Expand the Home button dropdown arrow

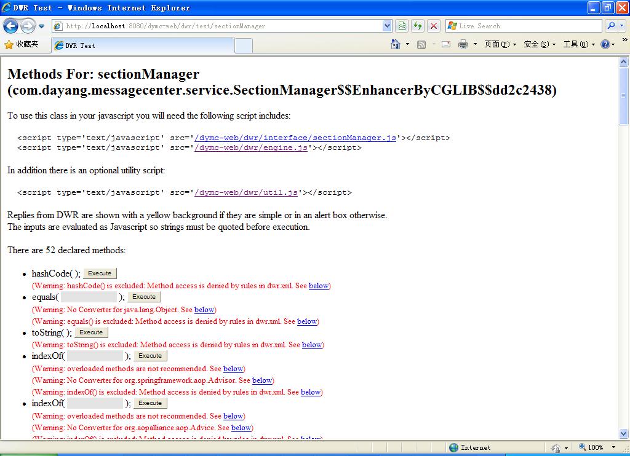tap(407, 44)
